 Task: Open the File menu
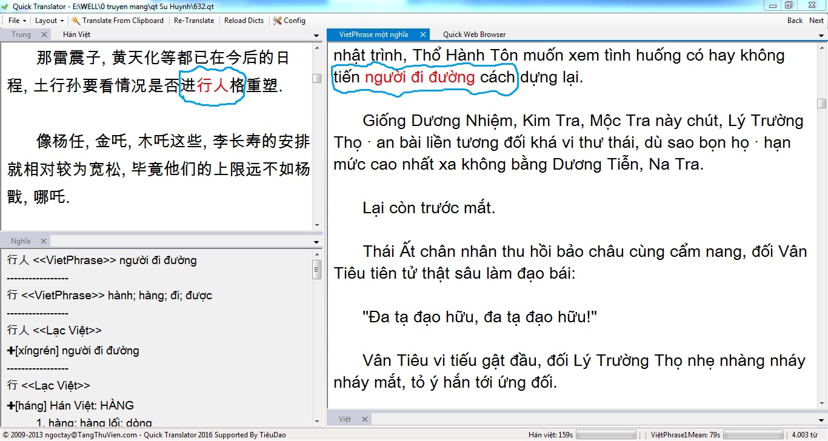(15, 20)
